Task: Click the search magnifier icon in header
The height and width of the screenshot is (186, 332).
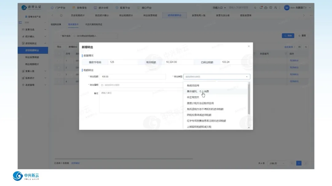Action: (255, 8)
